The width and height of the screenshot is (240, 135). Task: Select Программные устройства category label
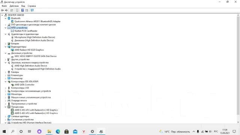tap(24, 104)
